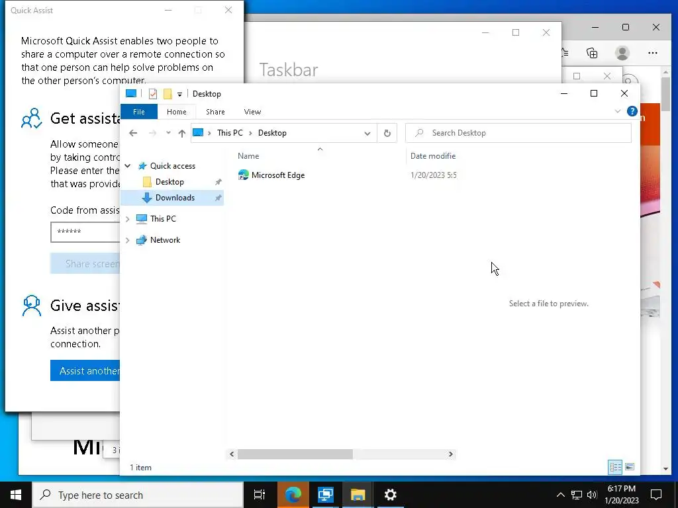Open the Windows Start menu
678x508 pixels.
pyautogui.click(x=16, y=495)
